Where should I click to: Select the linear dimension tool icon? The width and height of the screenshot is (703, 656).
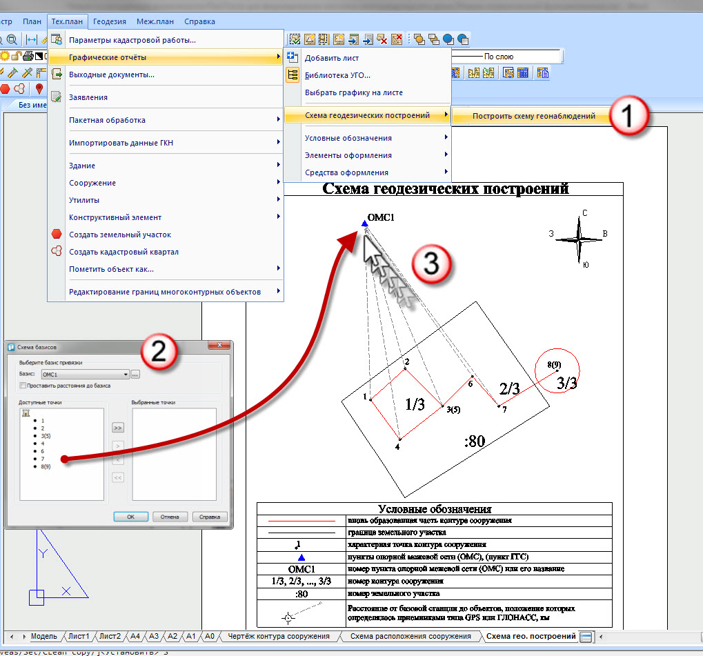31,39
